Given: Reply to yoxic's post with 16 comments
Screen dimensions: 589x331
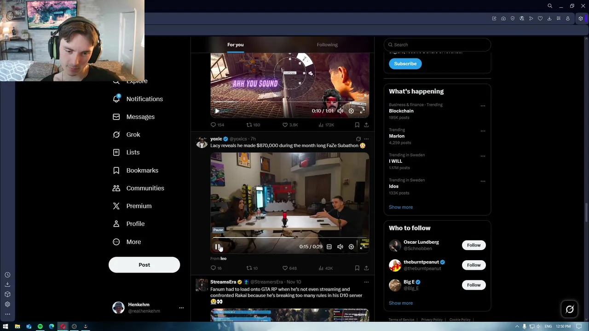Looking at the screenshot, I should coord(216,268).
